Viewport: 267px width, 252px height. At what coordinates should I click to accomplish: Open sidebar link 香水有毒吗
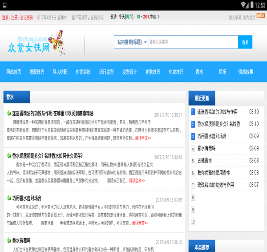click(x=206, y=149)
